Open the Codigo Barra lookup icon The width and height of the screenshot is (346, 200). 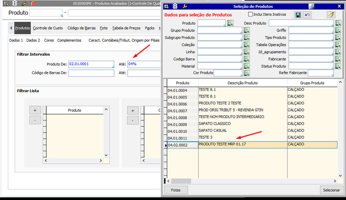(246, 59)
